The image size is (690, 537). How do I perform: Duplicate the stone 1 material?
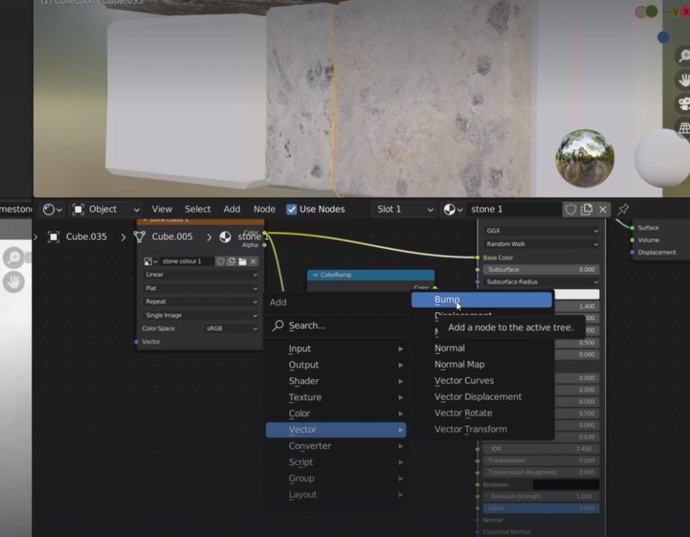pyautogui.click(x=587, y=209)
